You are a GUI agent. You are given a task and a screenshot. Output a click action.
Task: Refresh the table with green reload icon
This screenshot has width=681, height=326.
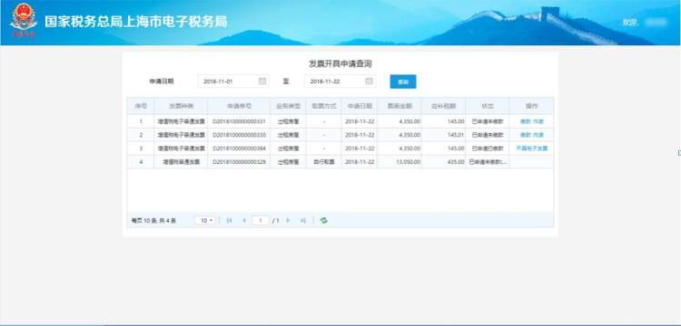323,221
